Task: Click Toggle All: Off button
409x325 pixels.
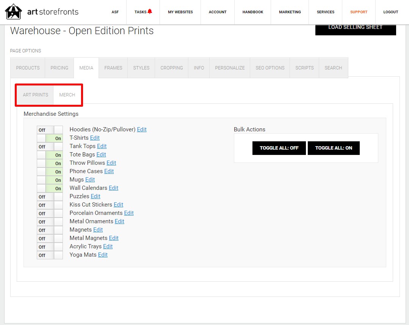Action: [279, 148]
